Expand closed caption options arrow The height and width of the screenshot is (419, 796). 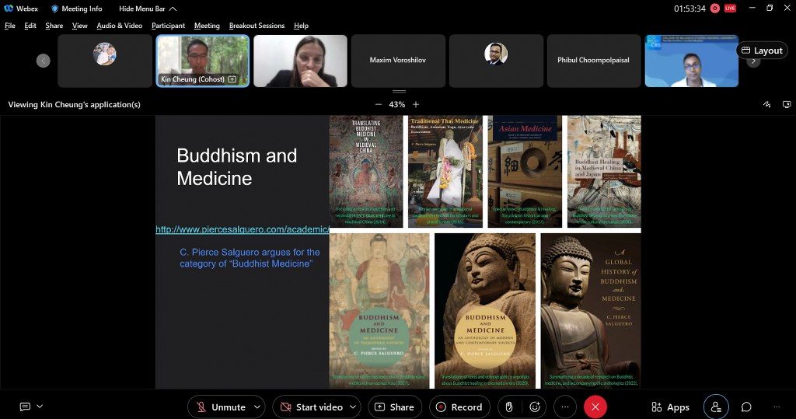click(40, 407)
